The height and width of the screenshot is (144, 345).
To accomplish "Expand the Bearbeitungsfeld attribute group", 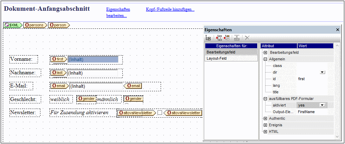I will [x=265, y=52].
